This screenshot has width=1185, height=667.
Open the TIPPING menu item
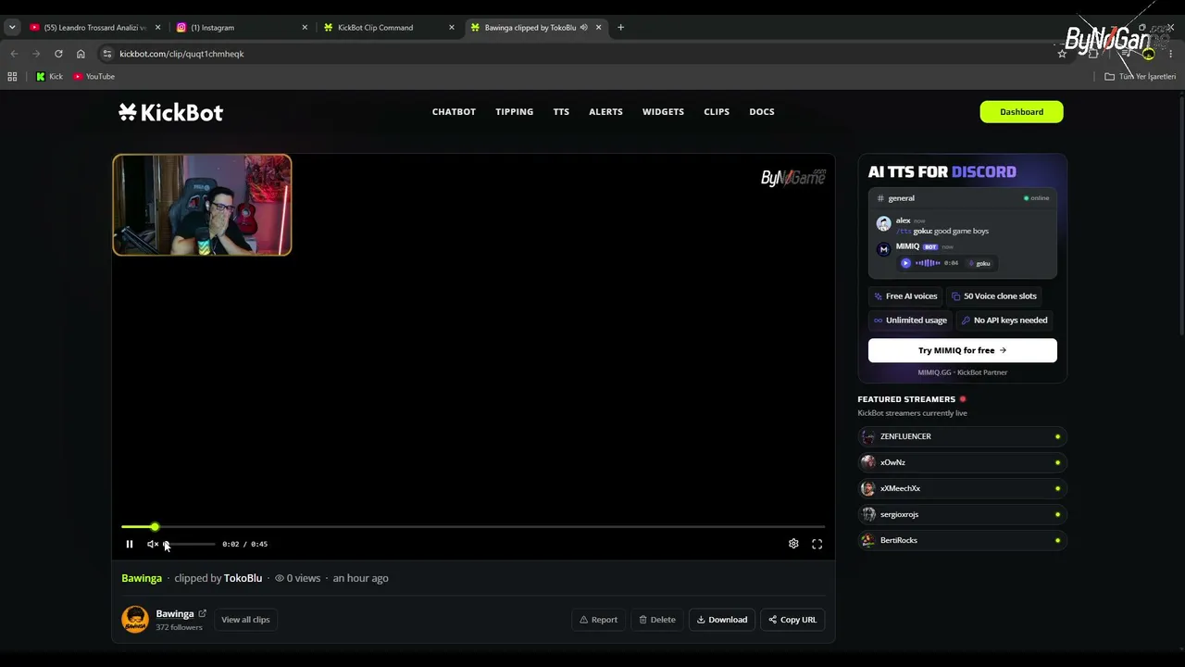[x=514, y=112]
